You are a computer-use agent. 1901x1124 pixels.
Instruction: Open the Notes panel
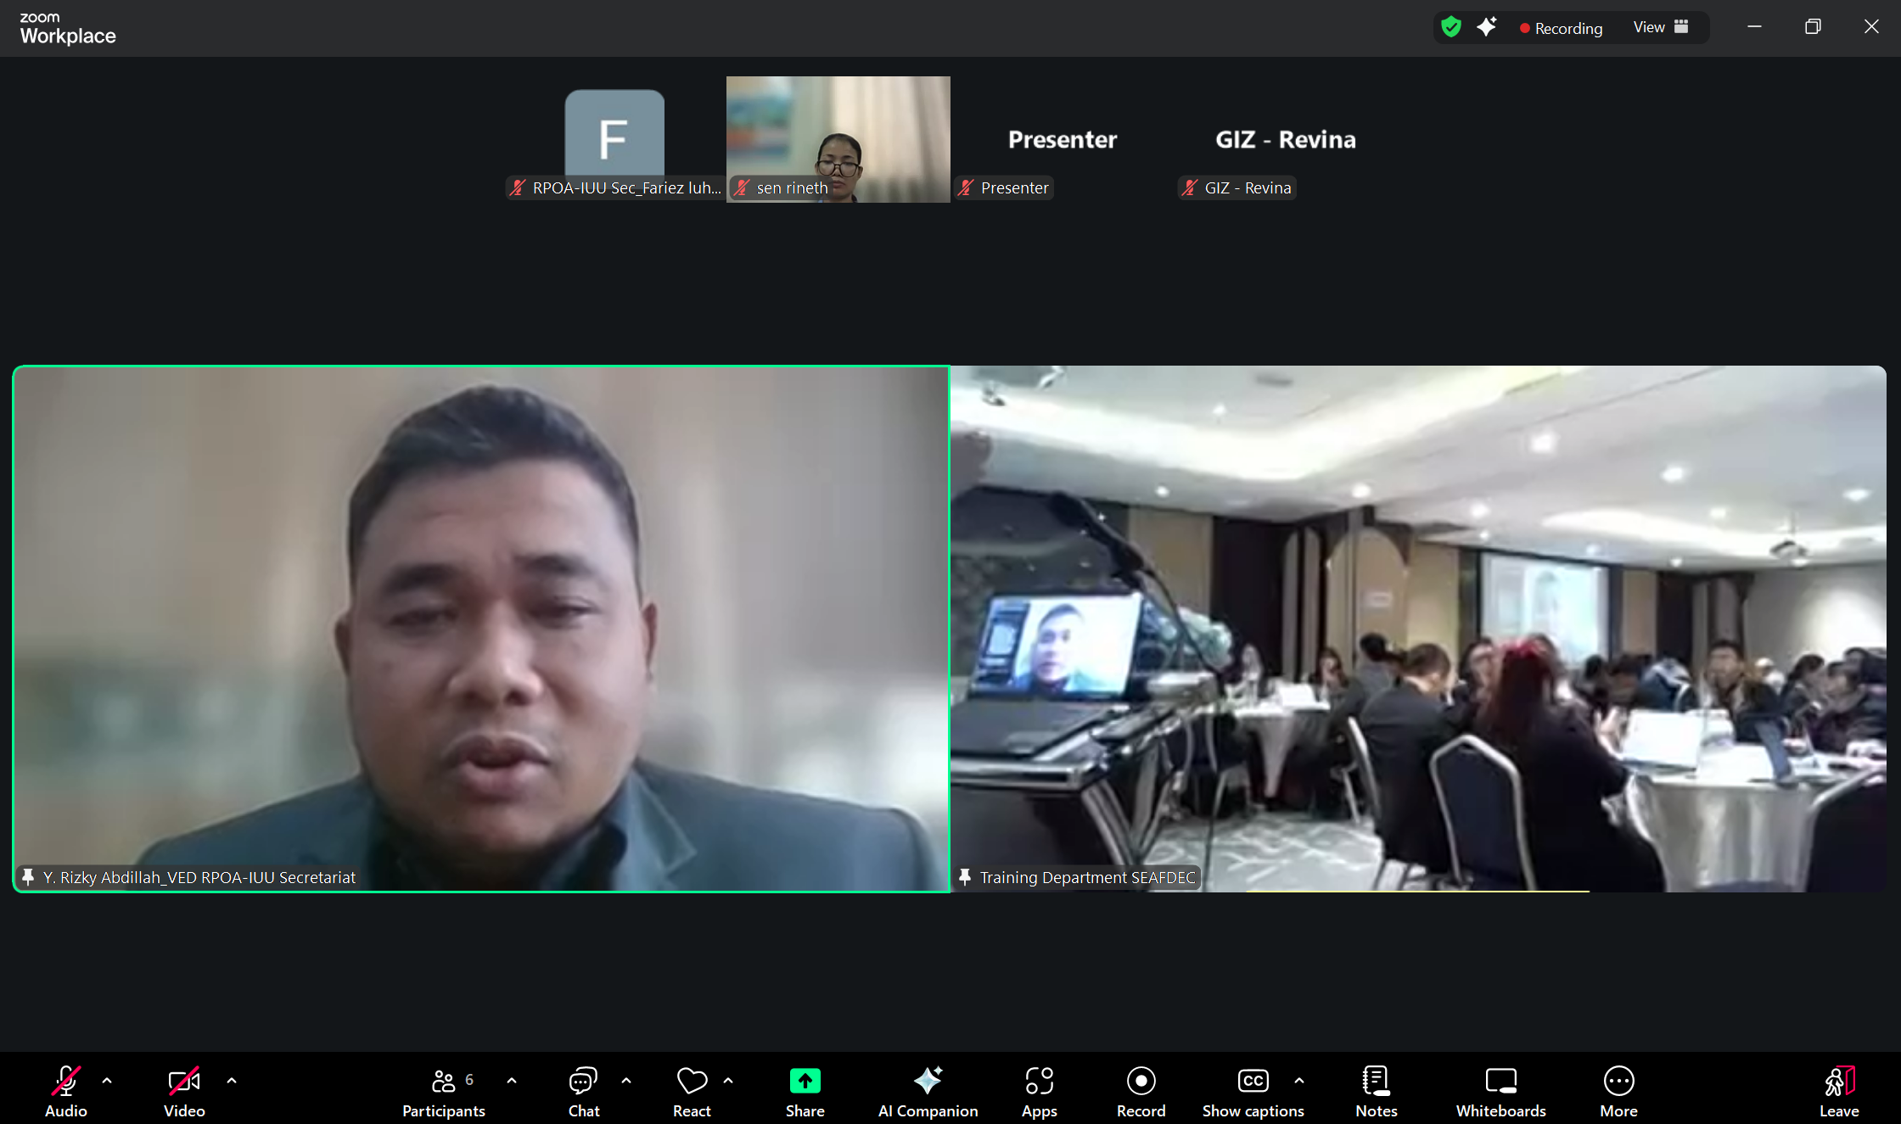tap(1376, 1091)
